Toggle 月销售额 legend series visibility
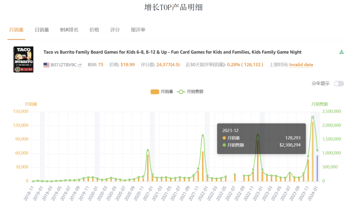The image size is (353, 205). click(x=191, y=92)
